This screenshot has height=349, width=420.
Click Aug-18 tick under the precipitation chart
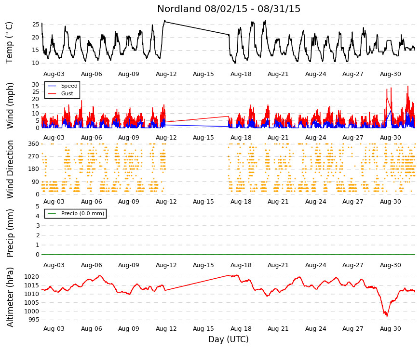[241, 265]
